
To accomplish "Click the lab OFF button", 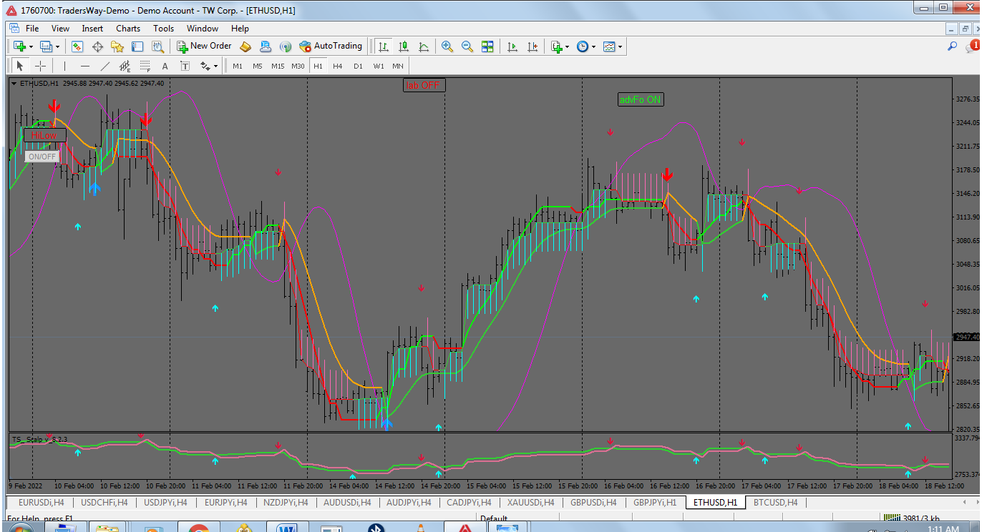I will click(x=424, y=85).
